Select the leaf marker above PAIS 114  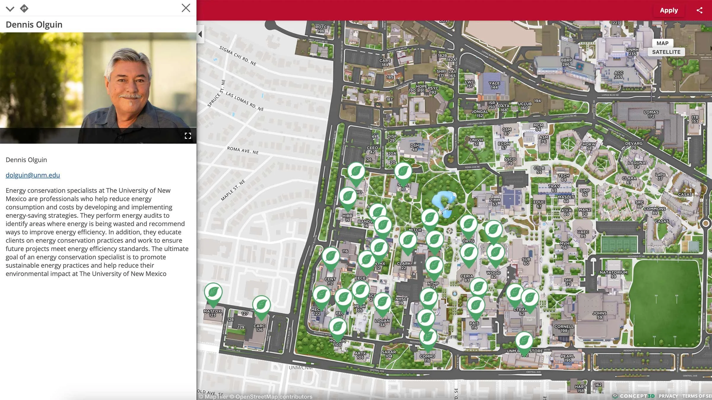coord(476,306)
